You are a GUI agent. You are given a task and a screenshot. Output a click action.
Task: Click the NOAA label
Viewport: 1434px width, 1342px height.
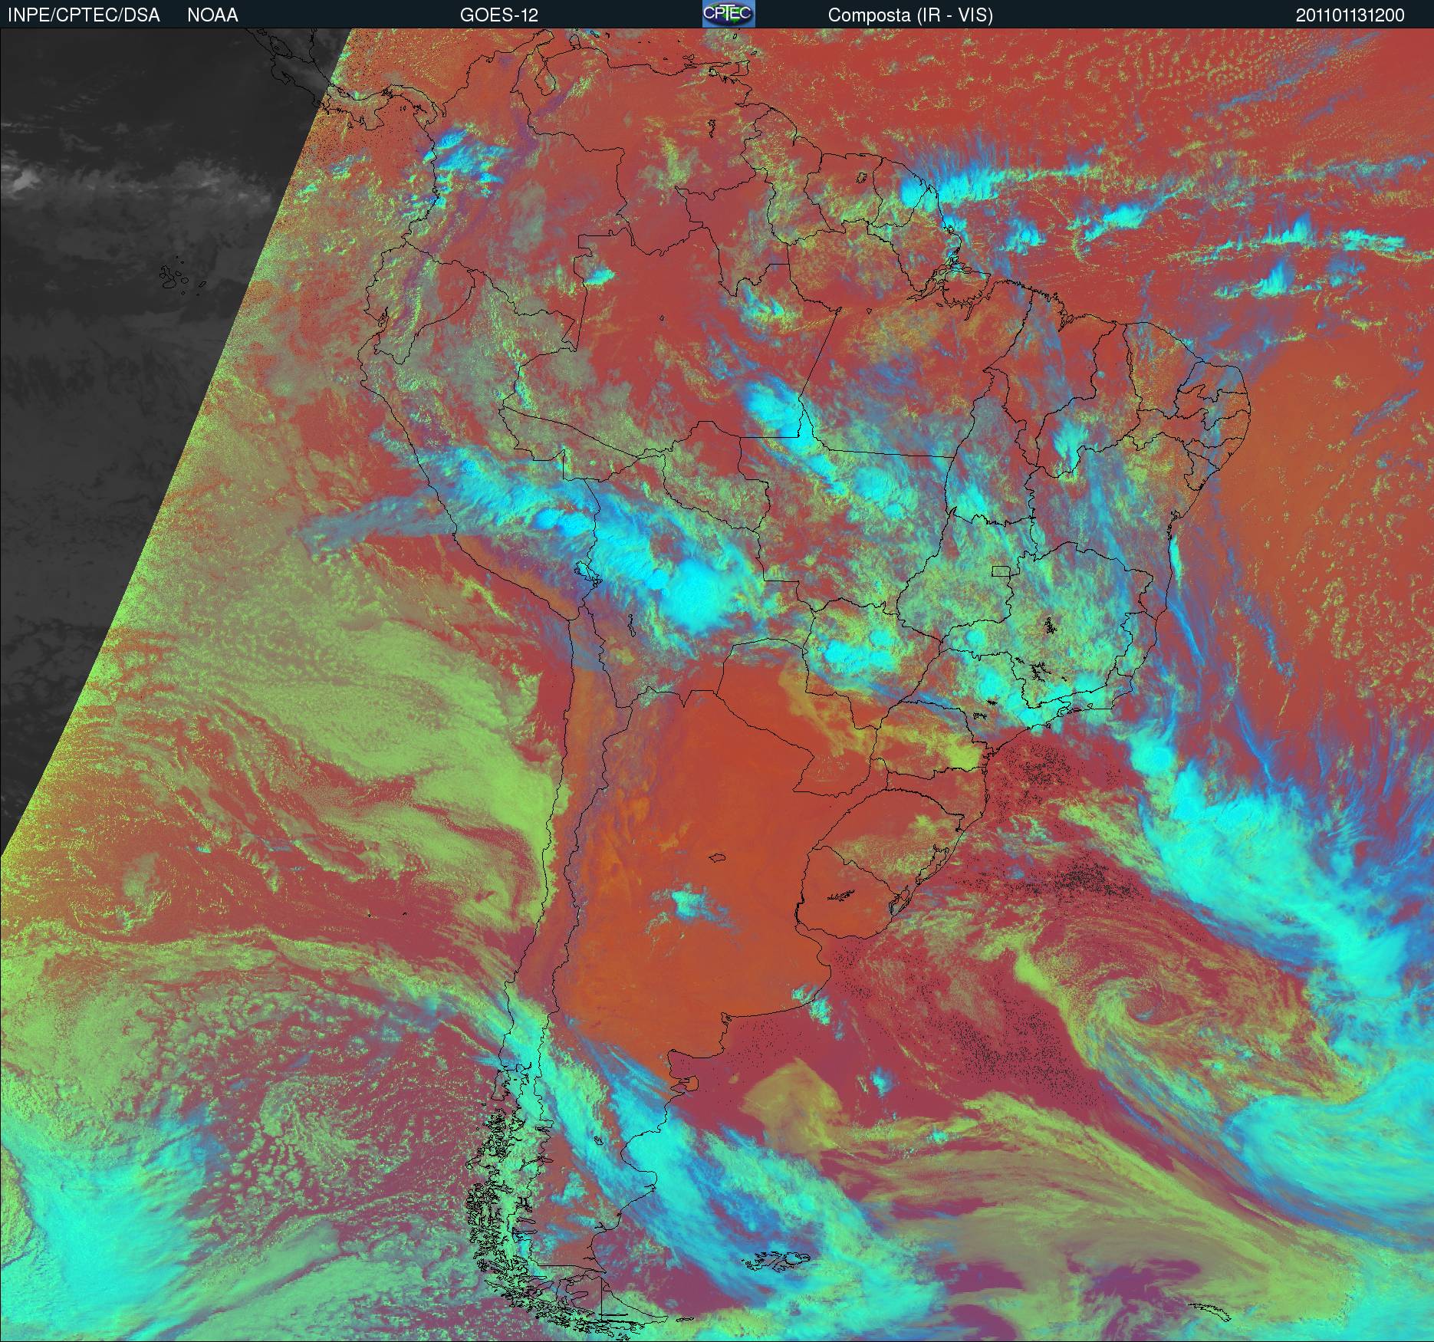click(212, 15)
